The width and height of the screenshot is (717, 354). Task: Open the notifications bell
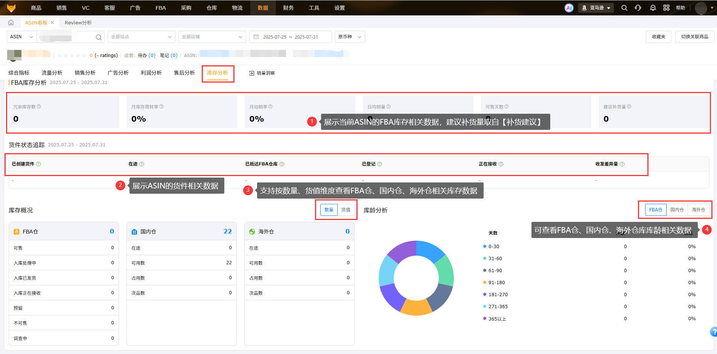pyautogui.click(x=653, y=8)
